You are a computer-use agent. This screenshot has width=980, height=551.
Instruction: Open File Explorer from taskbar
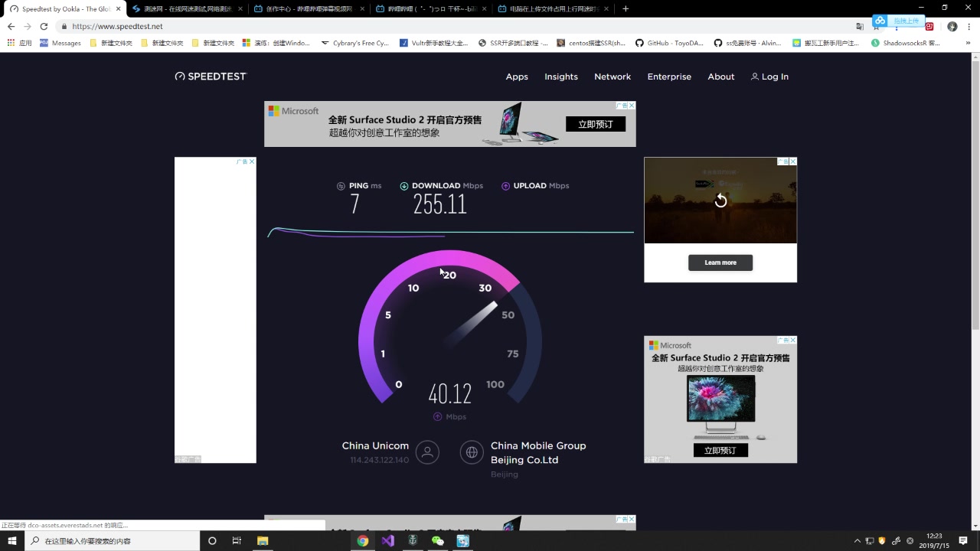pyautogui.click(x=263, y=540)
